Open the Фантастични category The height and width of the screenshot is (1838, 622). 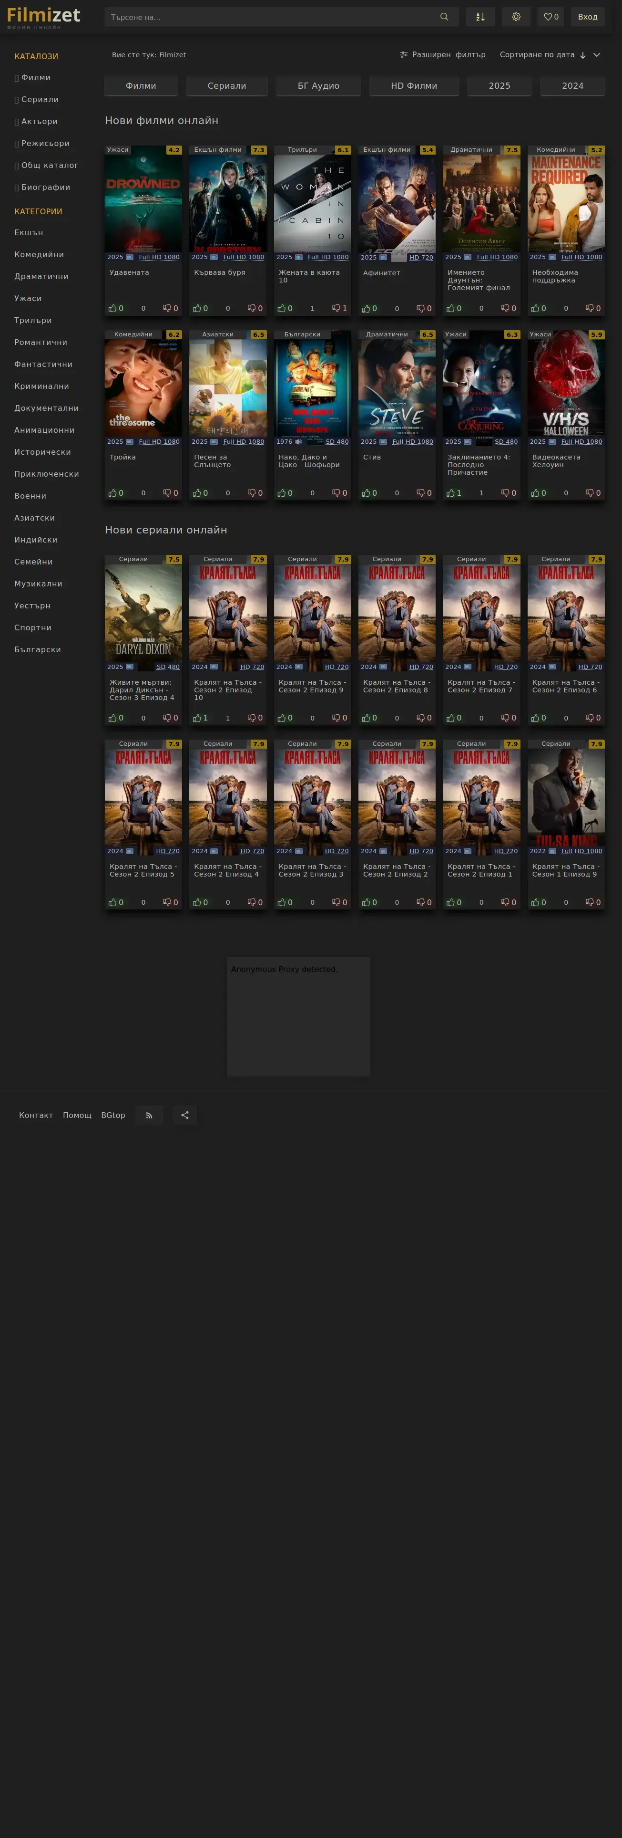tap(43, 365)
